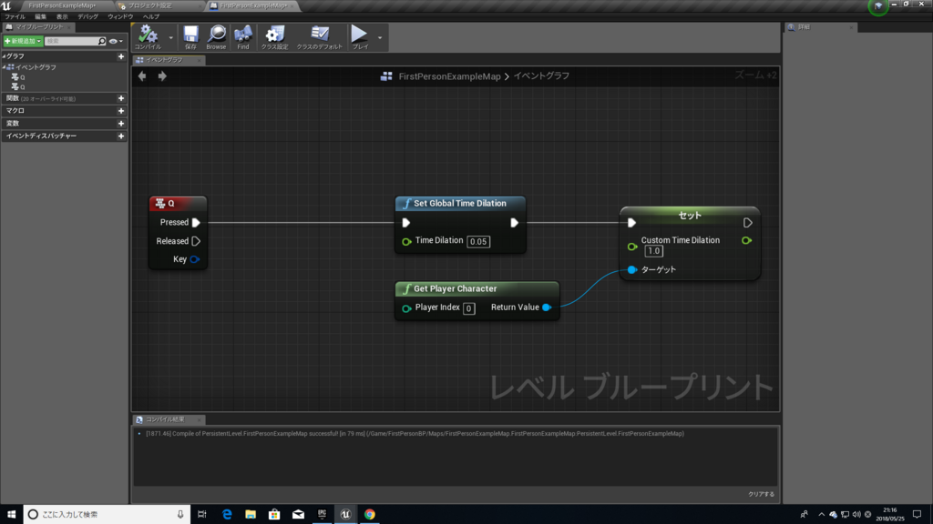Open Class Settings gear icon
This screenshot has width=933, height=524.
click(274, 35)
